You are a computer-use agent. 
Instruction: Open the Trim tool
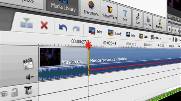pyautogui.click(x=95, y=31)
